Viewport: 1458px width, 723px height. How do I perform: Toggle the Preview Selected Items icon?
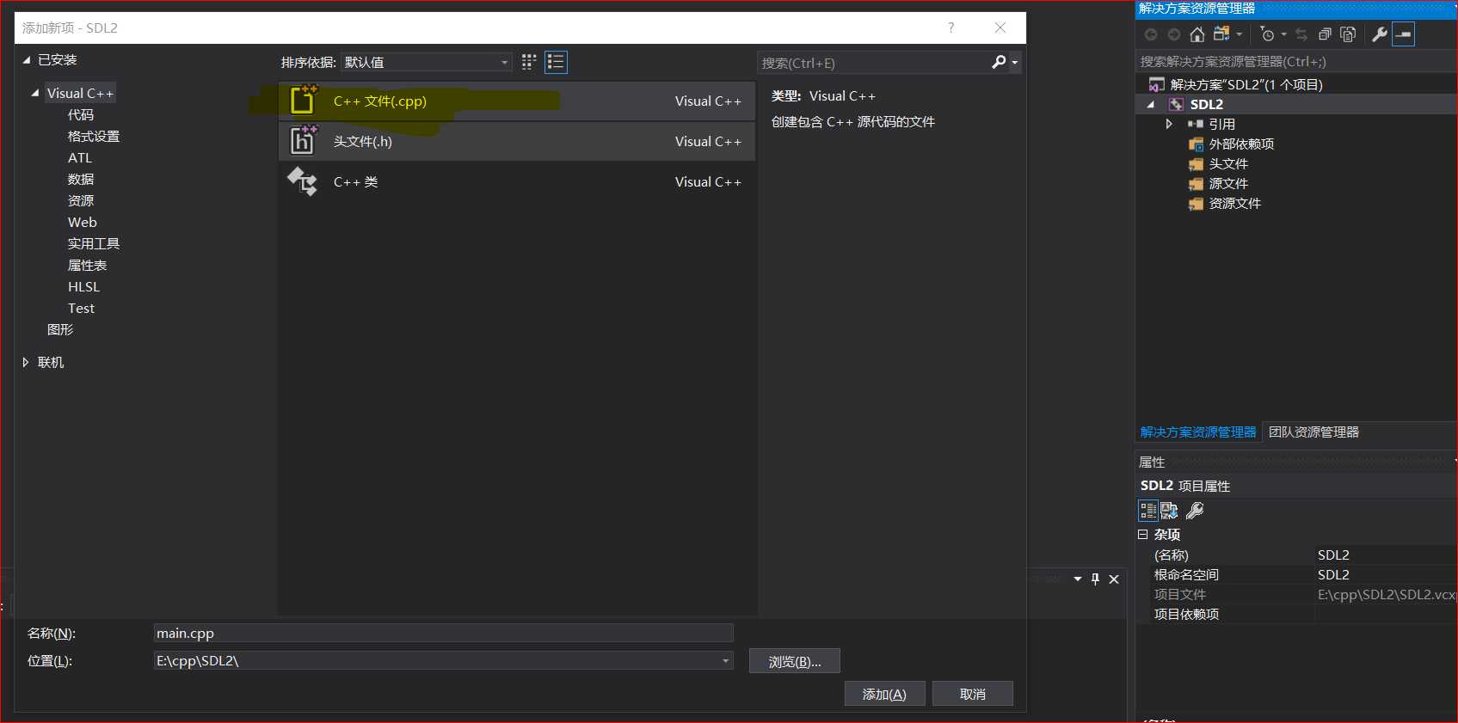click(1403, 34)
